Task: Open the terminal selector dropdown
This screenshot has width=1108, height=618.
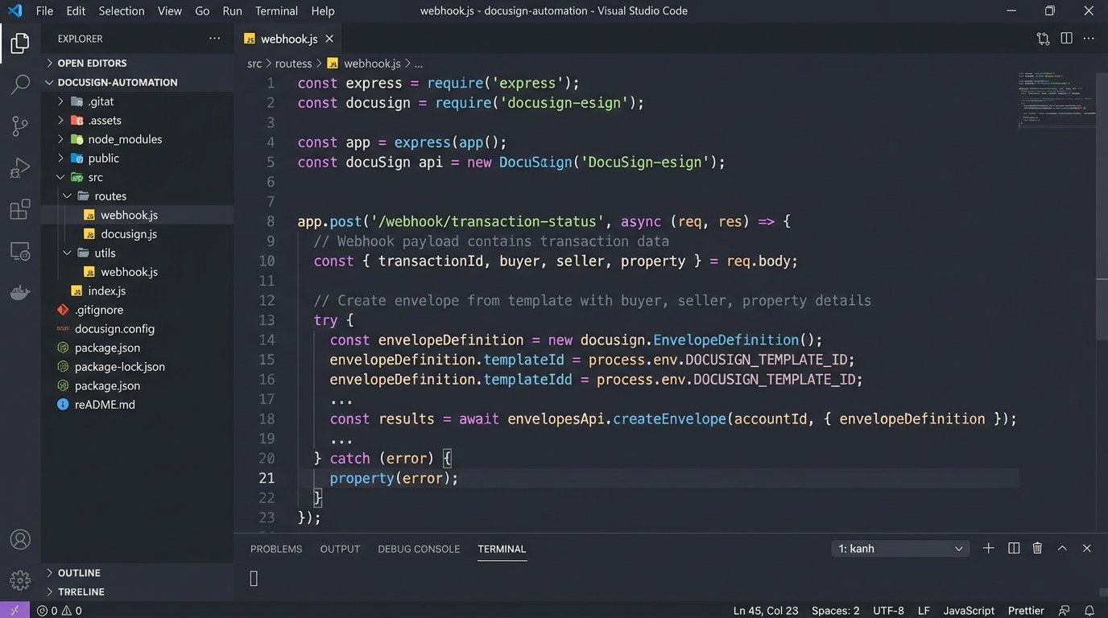Action: 899,549
